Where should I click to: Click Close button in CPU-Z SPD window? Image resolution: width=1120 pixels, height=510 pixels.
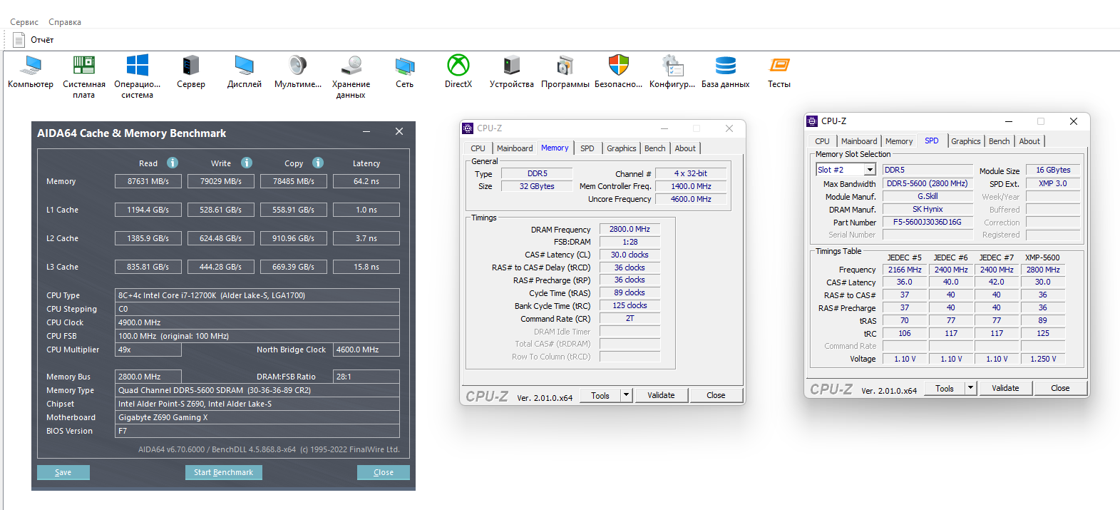[1060, 388]
